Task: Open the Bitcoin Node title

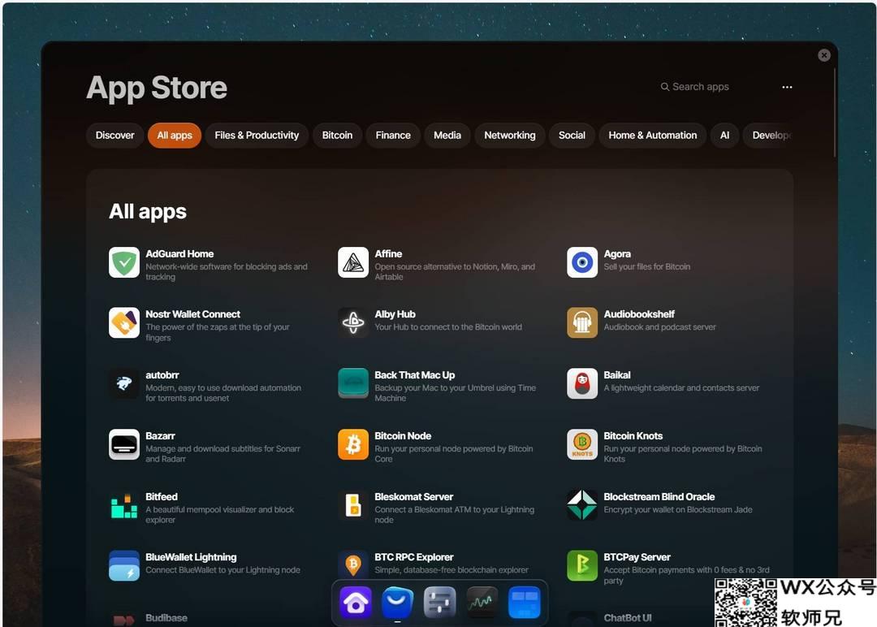Action: [x=403, y=436]
